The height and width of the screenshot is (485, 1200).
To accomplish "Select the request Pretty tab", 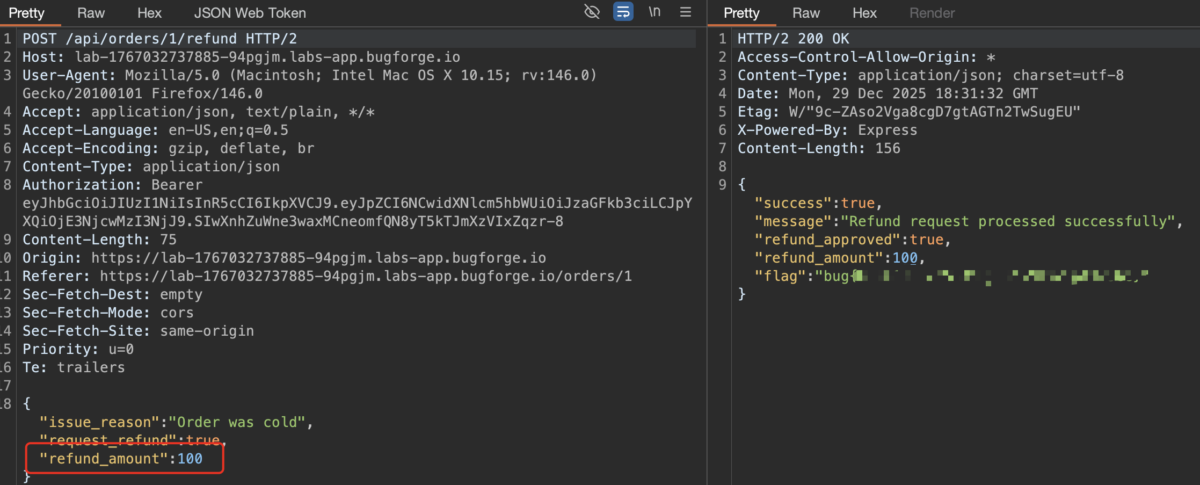I will [x=27, y=13].
